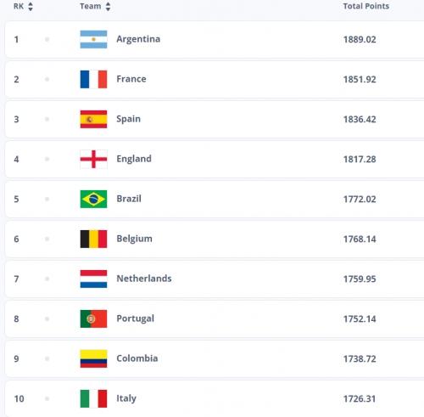Sort by Team column arrows
424x417 pixels.
[108, 7]
